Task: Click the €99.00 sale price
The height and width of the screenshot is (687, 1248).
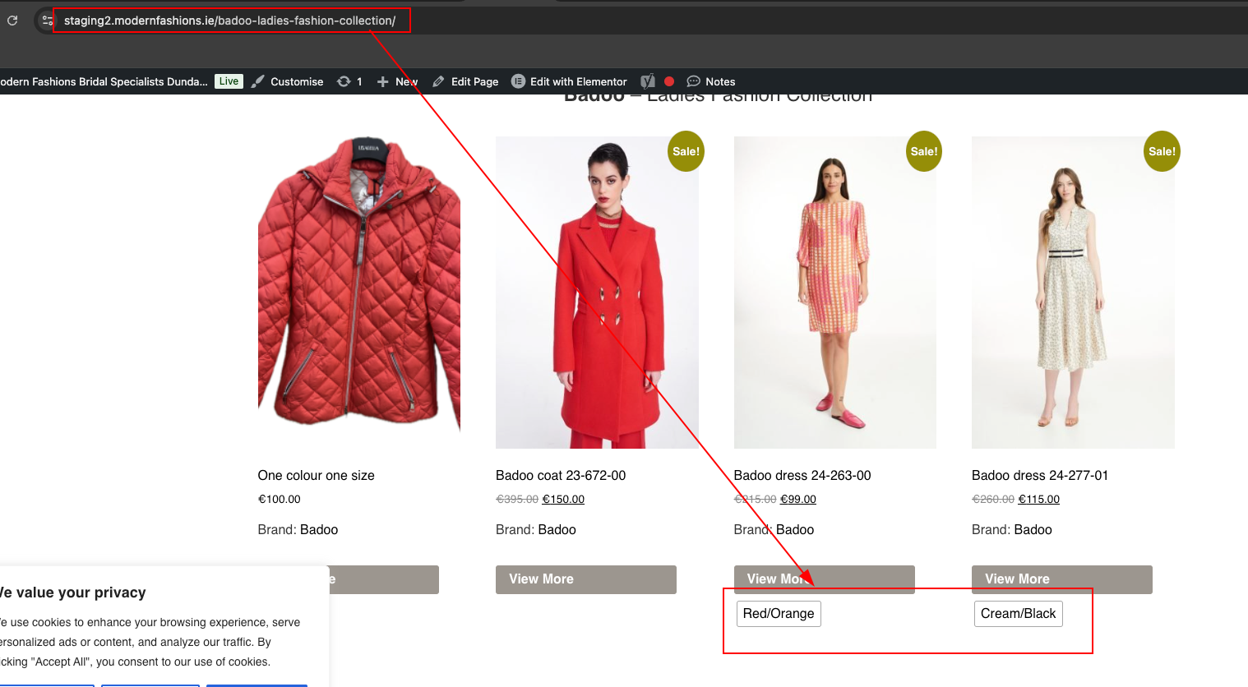Action: click(x=798, y=499)
